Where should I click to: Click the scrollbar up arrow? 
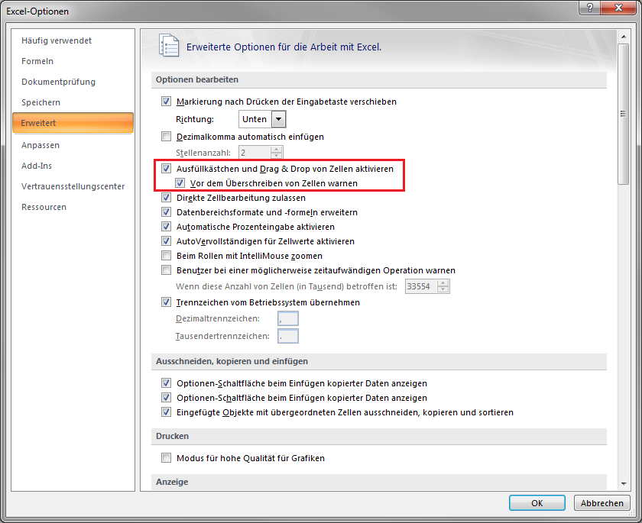[624, 37]
